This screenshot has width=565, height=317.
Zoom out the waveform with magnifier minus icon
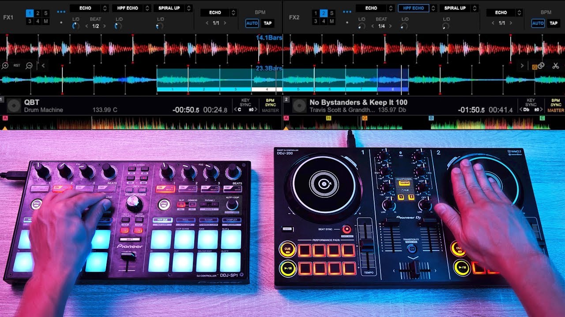coord(29,66)
